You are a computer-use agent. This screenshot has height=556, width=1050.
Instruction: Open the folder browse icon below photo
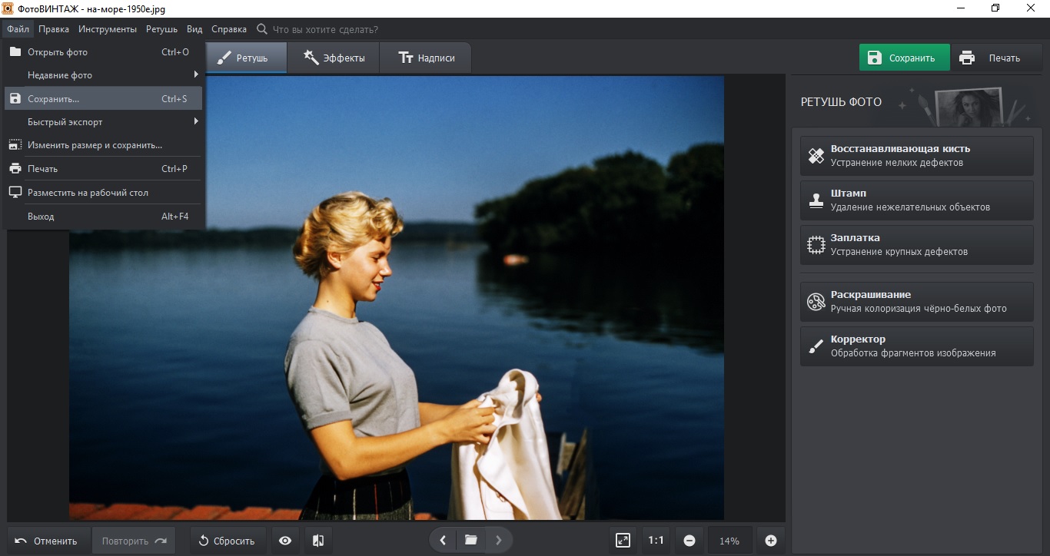(x=471, y=541)
